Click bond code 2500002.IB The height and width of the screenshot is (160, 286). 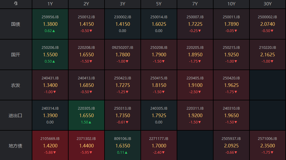[x=267, y=17]
